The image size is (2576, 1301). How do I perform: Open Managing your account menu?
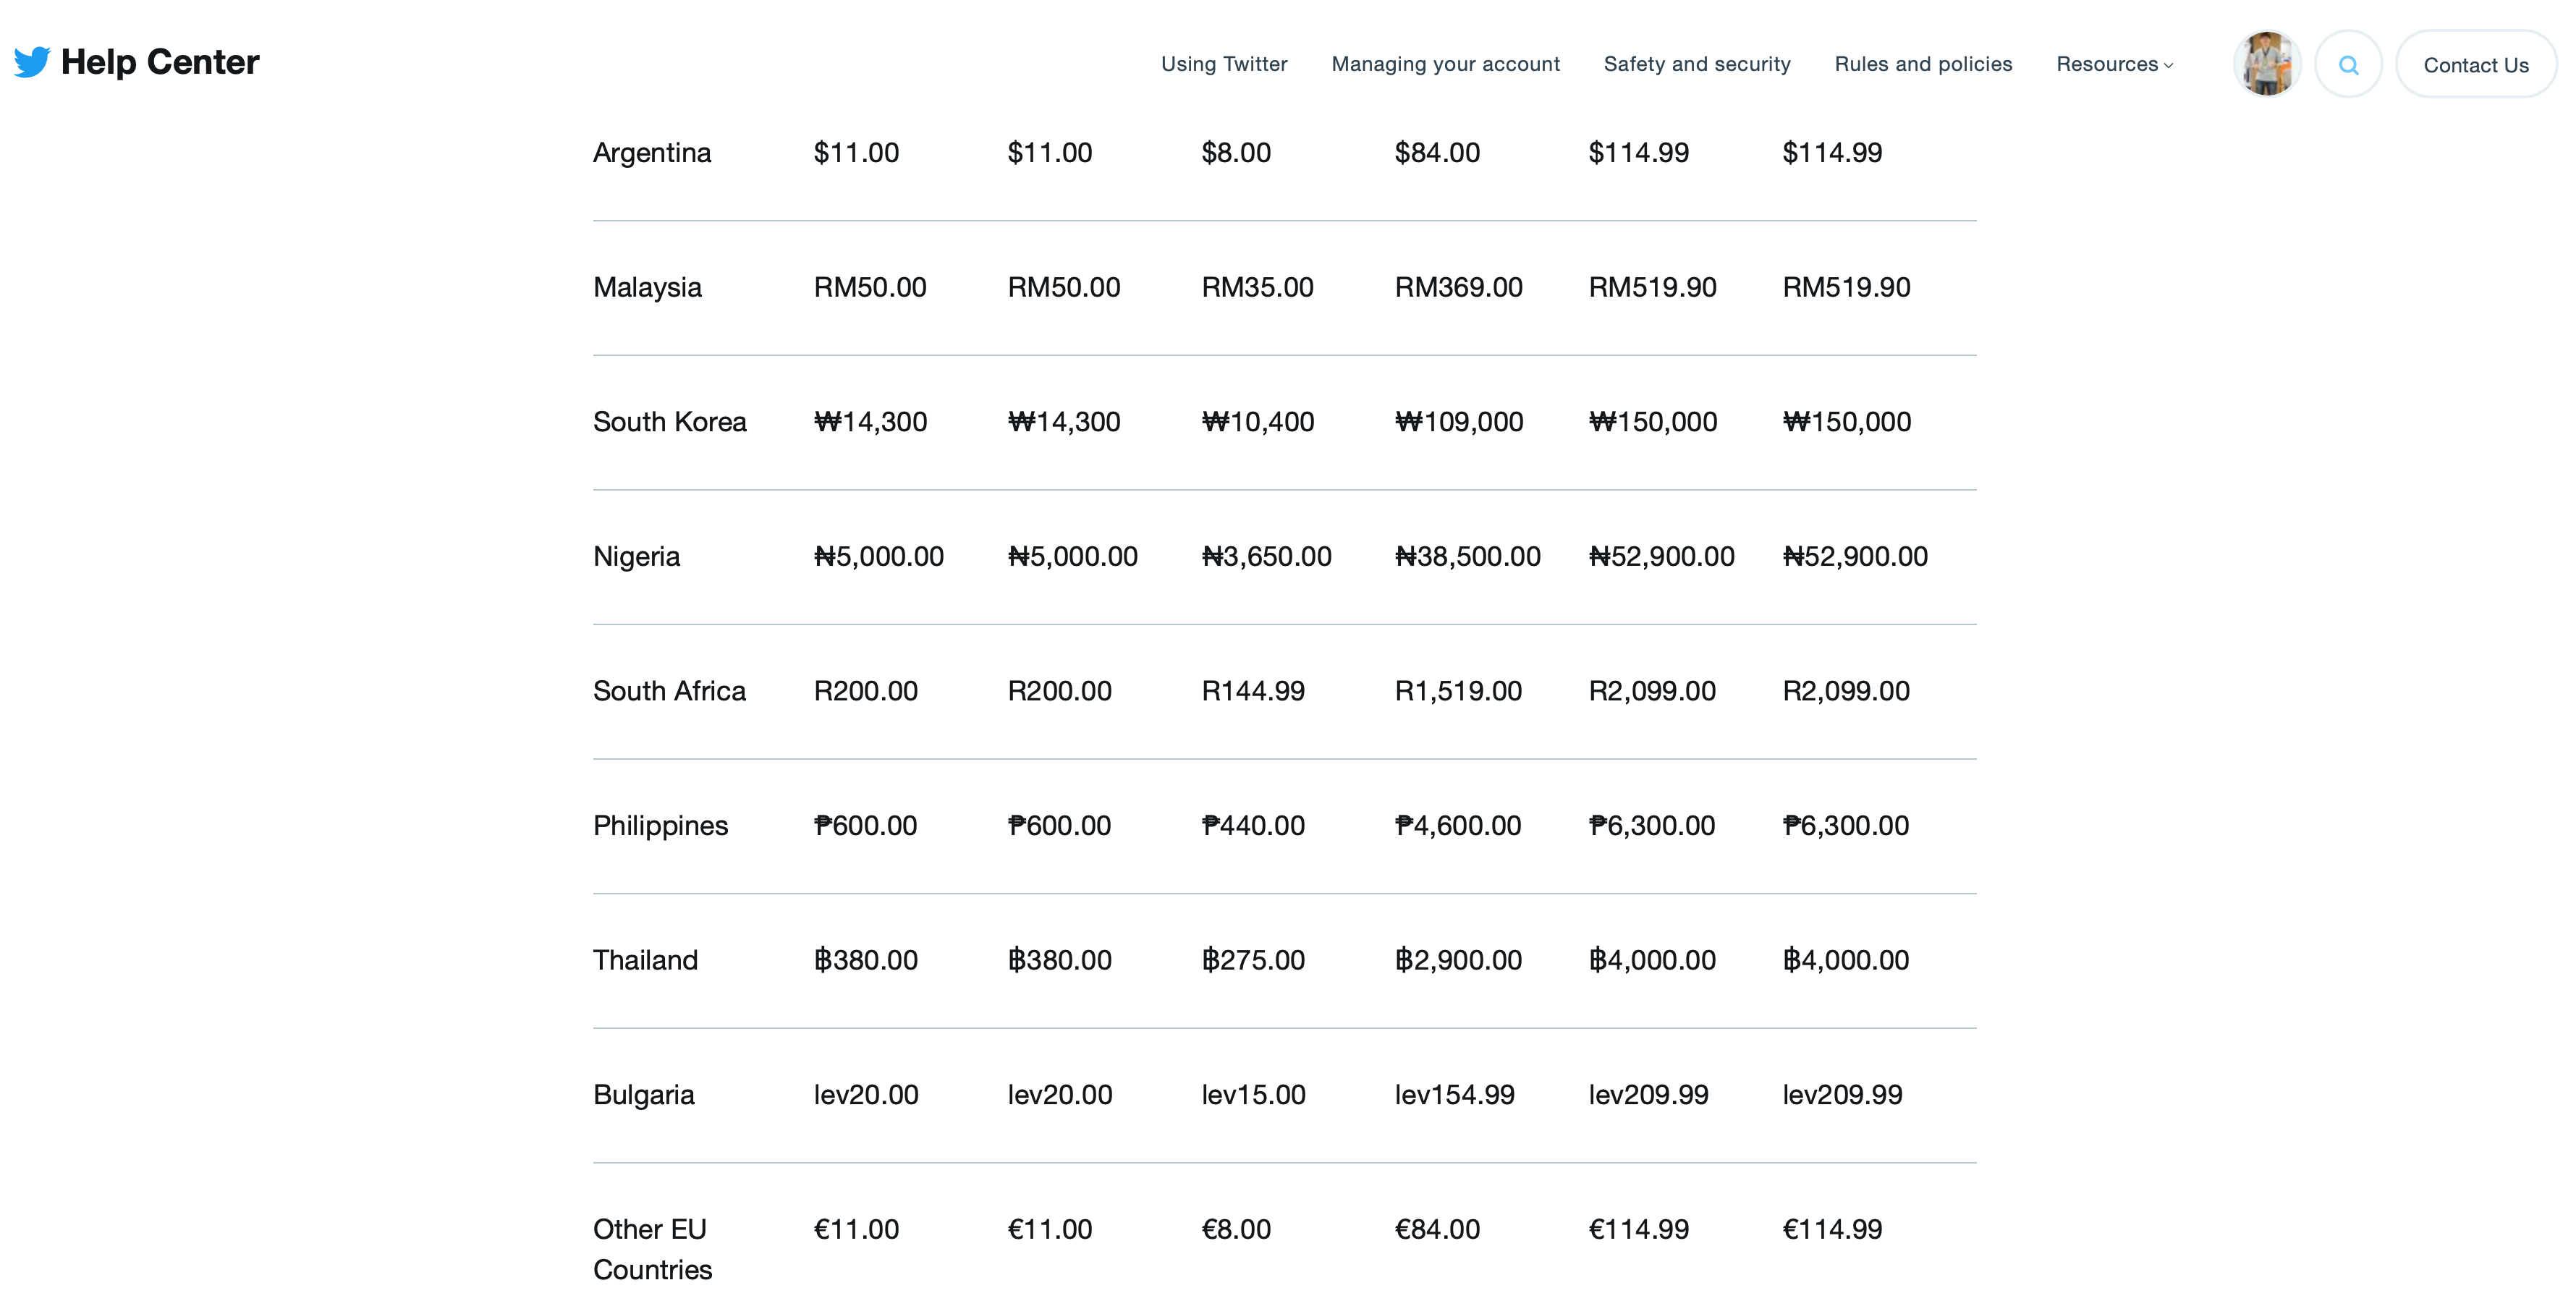[x=1445, y=64]
